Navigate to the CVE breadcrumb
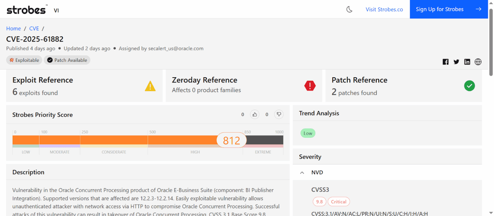The image size is (494, 216). coord(34,28)
